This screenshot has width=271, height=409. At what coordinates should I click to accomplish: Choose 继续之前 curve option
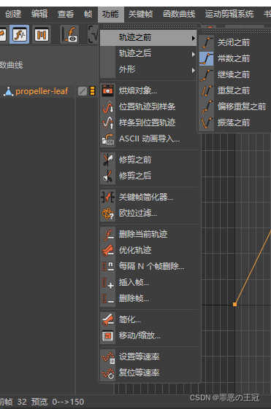coord(234,74)
